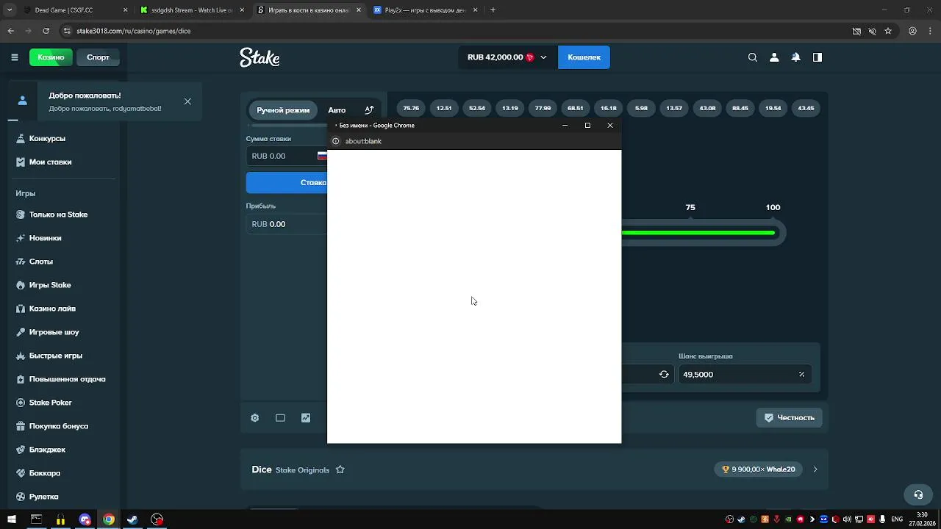
Task: Open Рулетка in the sidebar
Action: 43,497
